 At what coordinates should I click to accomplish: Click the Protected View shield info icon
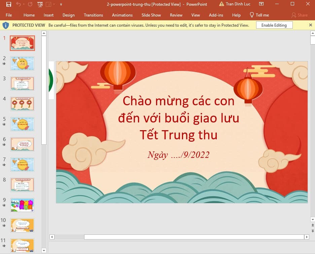pyautogui.click(x=6, y=25)
